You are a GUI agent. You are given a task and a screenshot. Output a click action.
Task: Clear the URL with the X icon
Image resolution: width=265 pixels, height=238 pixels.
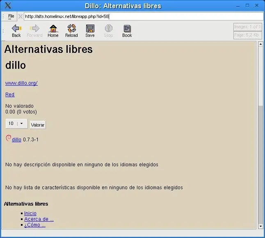point(21,16)
